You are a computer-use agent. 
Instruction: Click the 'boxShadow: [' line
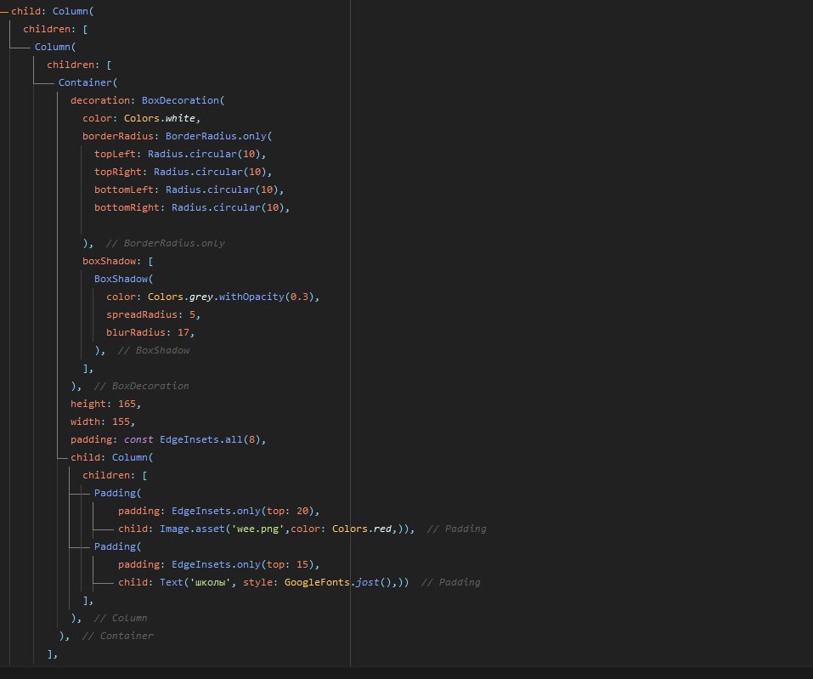coord(118,261)
